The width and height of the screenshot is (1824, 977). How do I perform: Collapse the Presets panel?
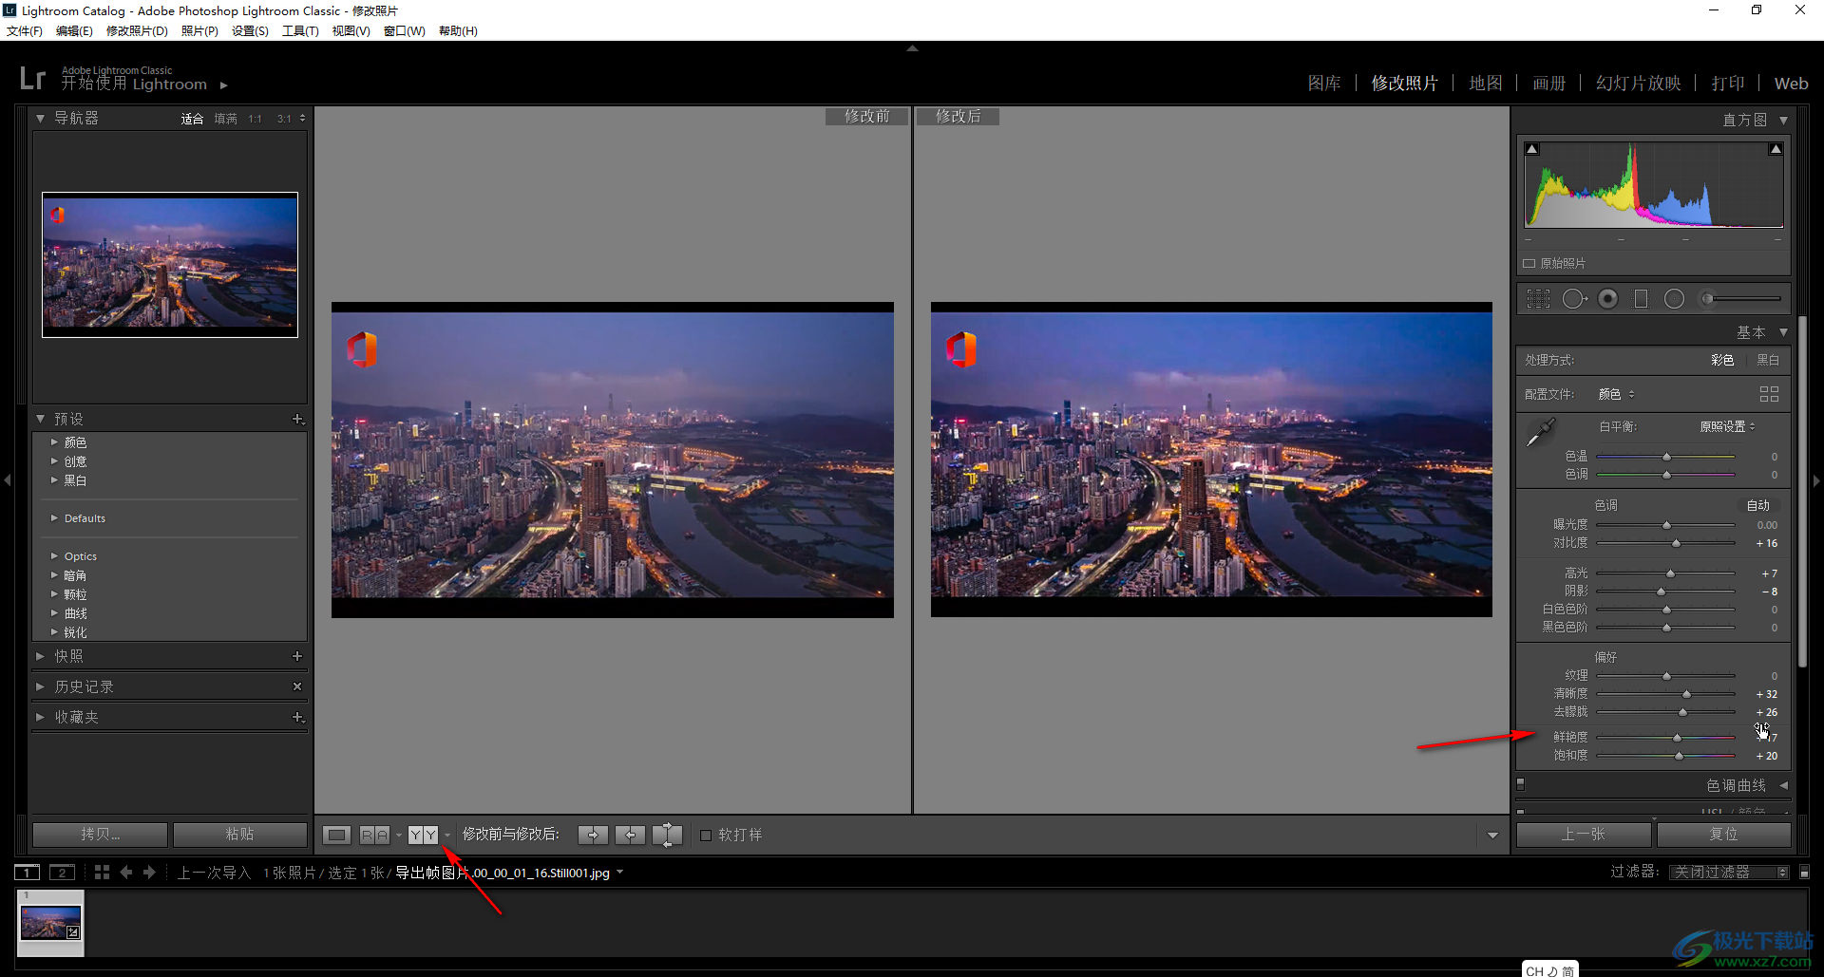tap(40, 419)
